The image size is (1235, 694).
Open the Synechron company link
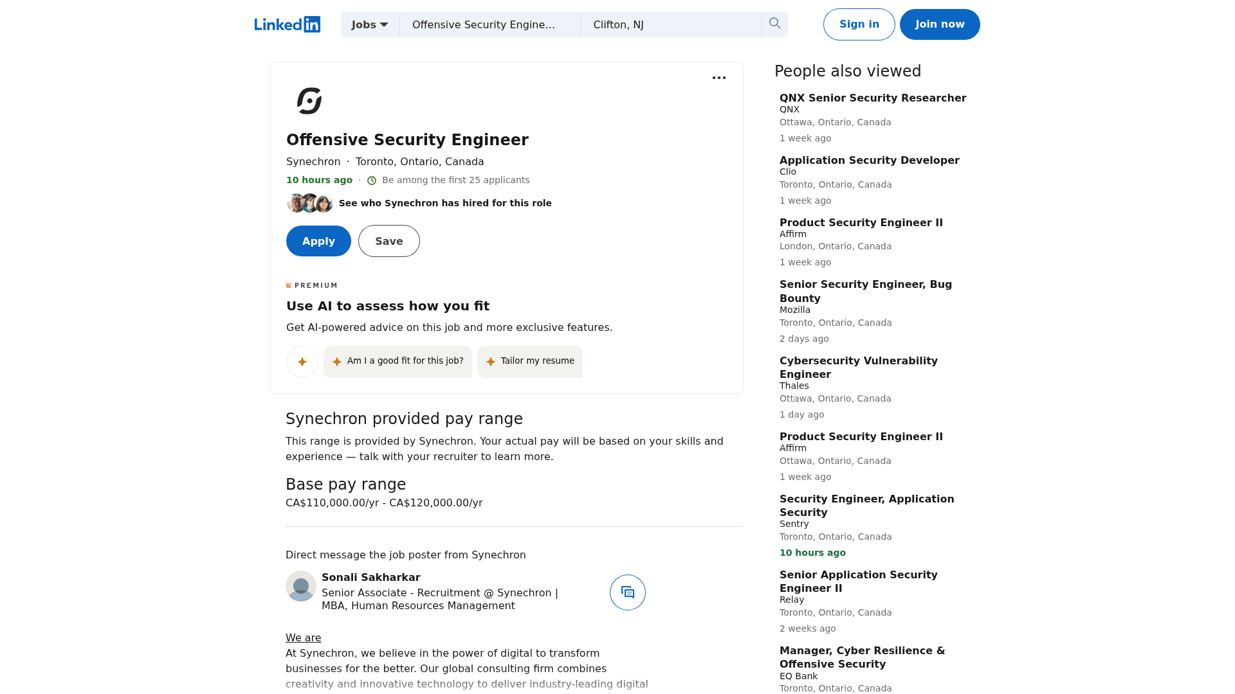tap(313, 162)
